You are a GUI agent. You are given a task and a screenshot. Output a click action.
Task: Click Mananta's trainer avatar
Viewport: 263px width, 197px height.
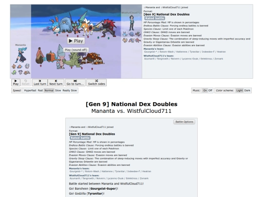click(21, 55)
